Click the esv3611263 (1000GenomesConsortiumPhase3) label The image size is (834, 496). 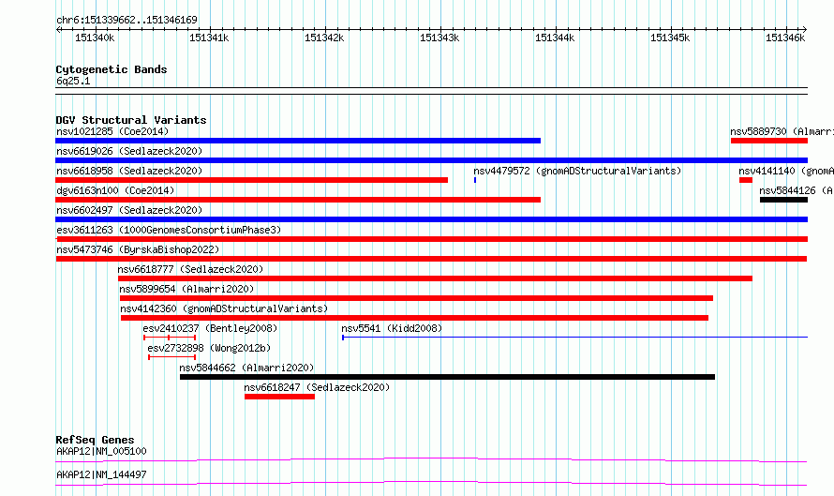169,230
